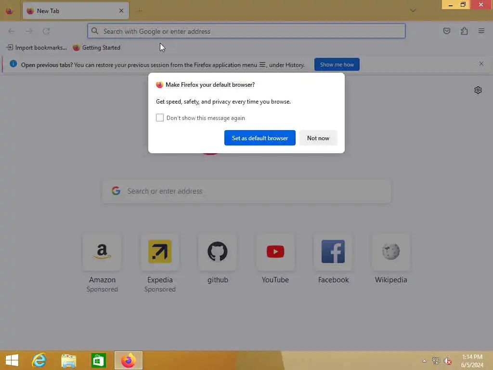Open a new tab with plus button
493x370 pixels.
(x=140, y=11)
